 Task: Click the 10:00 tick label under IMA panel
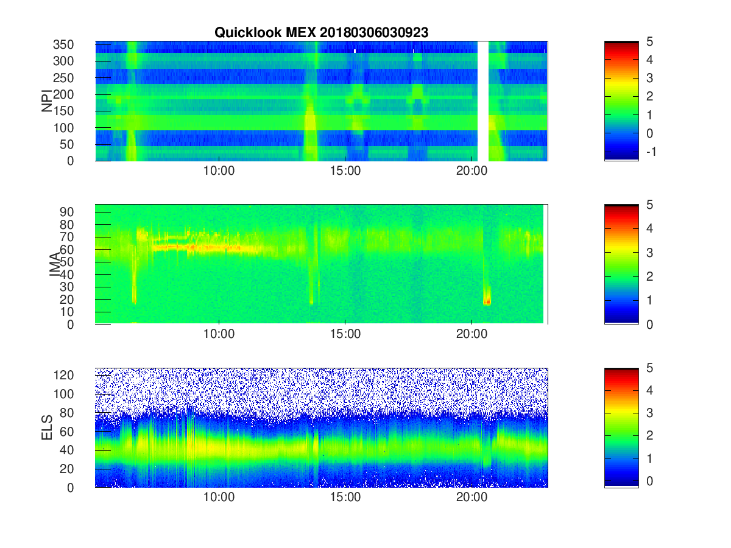(219, 334)
